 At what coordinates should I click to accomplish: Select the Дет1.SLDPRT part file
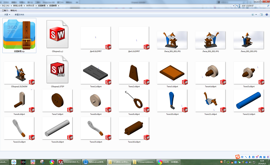pyautogui.click(x=134, y=38)
